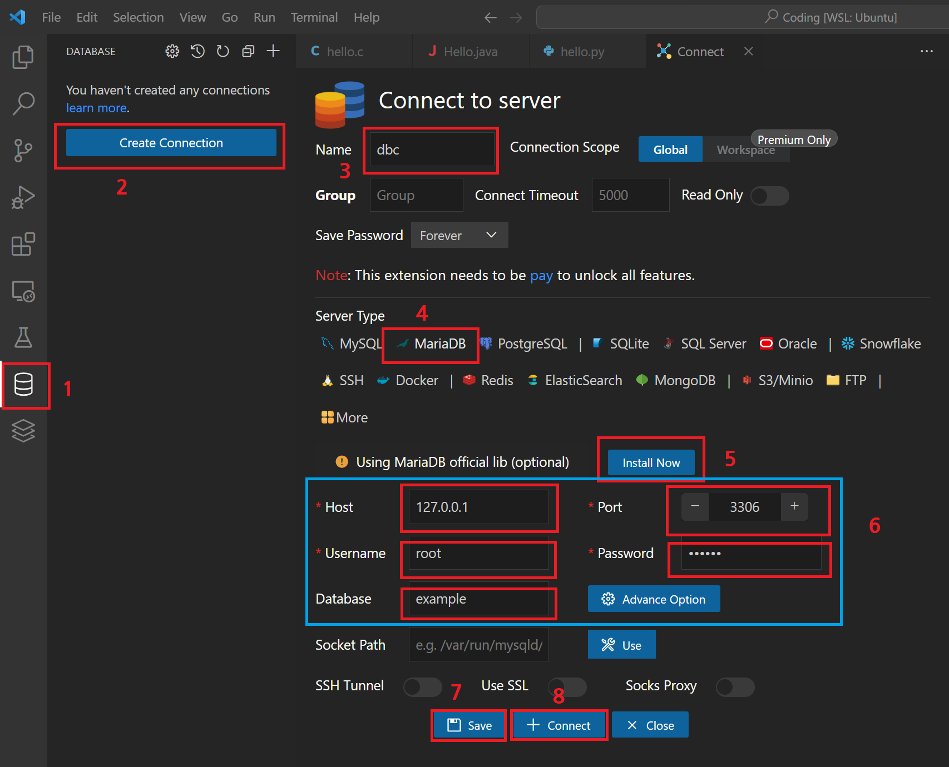Viewport: 949px width, 767px height.
Task: Open the Database view in activity bar
Action: coord(23,385)
